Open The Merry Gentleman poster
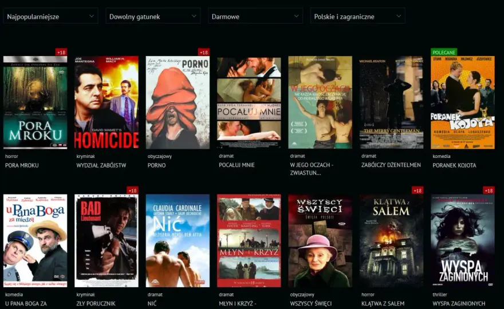The width and height of the screenshot is (504, 309). point(392,102)
